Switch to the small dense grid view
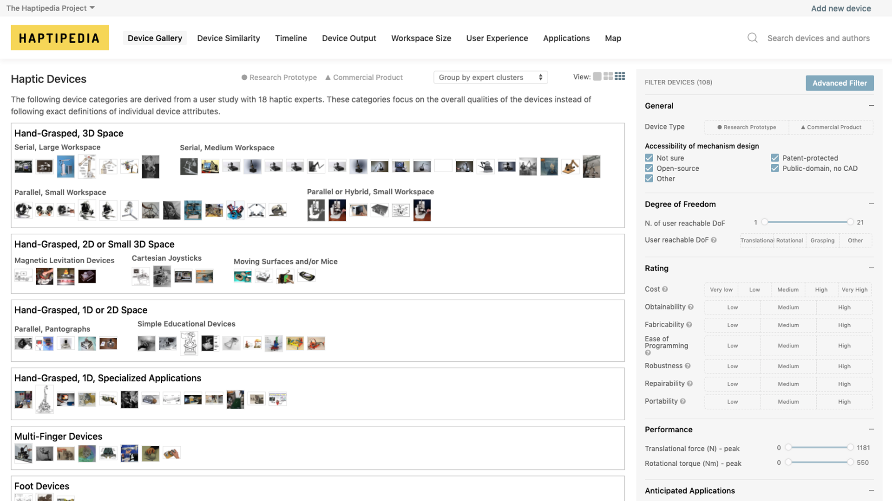892x501 pixels. (x=620, y=77)
